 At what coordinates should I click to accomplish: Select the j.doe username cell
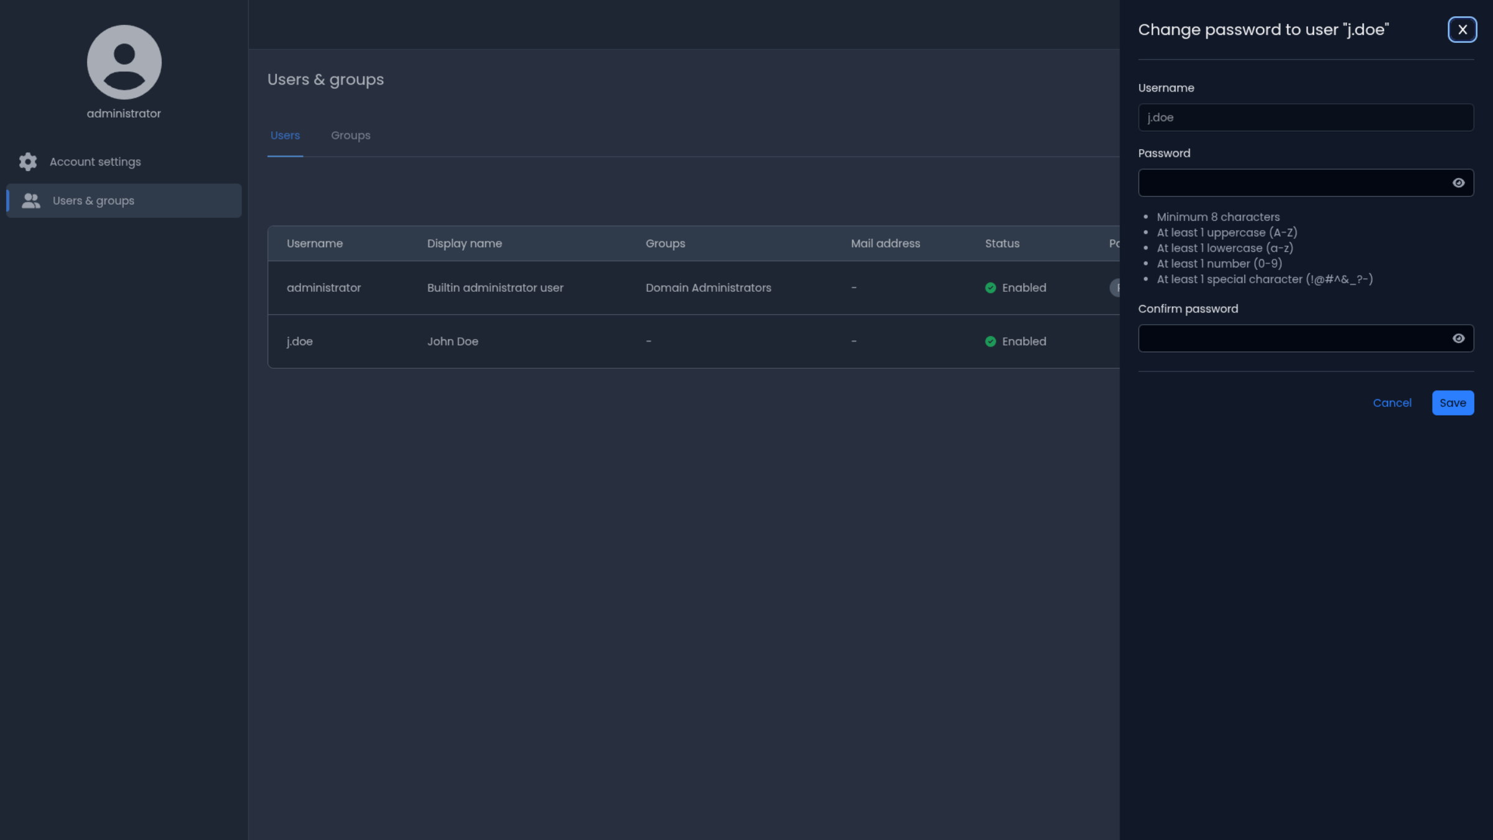pyautogui.click(x=299, y=342)
